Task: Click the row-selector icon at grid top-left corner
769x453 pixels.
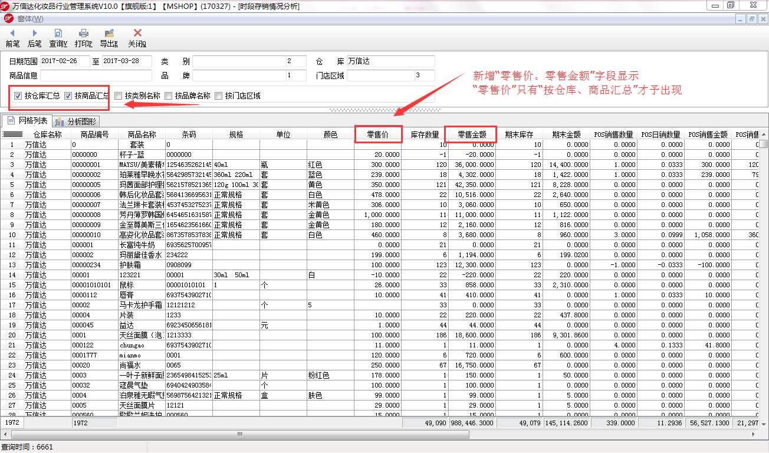Action: 12,134
